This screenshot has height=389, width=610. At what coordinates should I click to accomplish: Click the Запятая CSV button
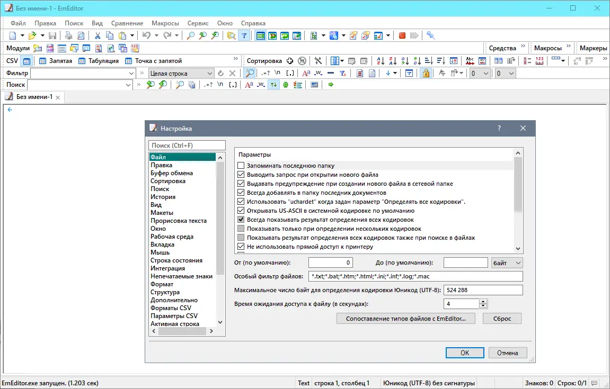56,61
